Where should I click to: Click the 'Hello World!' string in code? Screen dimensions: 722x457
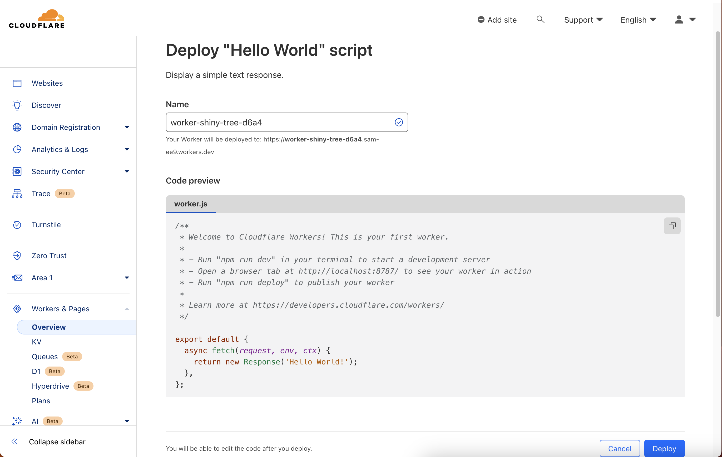tap(317, 362)
